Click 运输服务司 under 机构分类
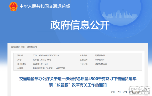152x96 pixels. pos(100,55)
